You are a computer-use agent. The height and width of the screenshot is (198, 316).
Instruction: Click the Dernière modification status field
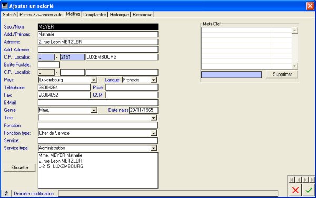point(168,194)
